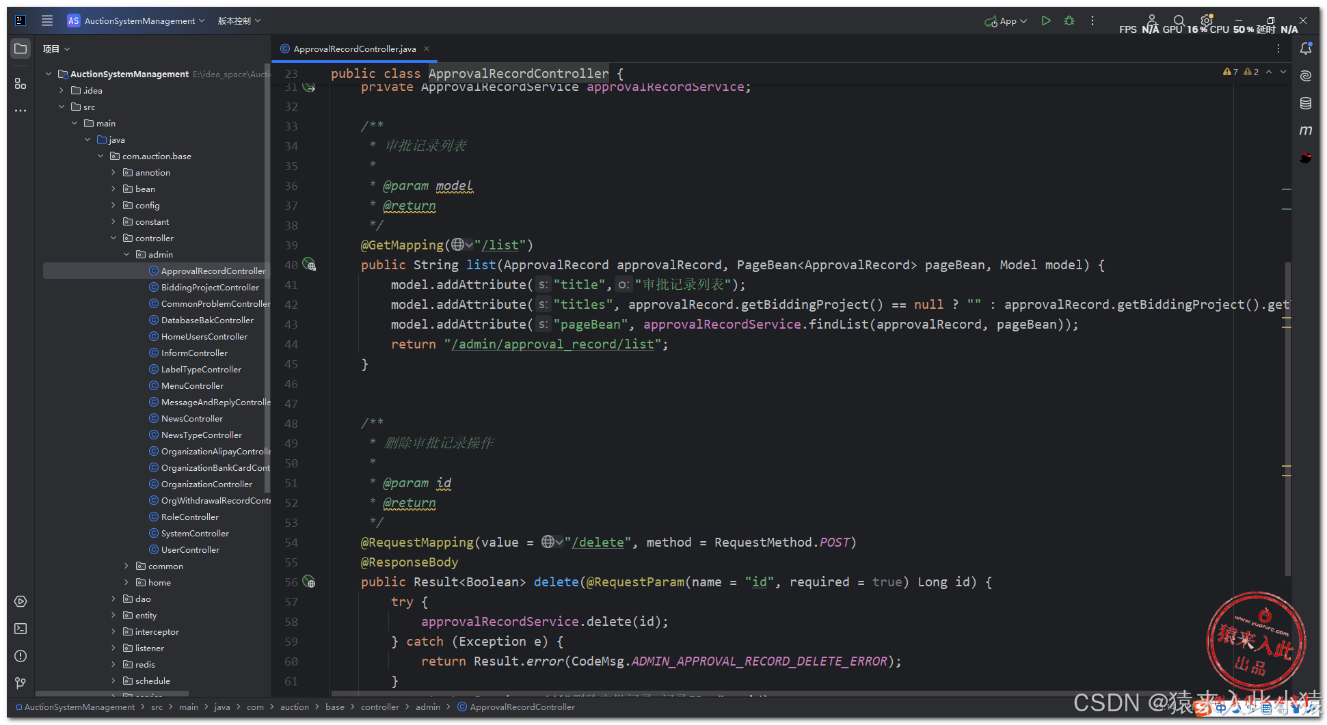The image size is (1327, 725).
Task: Open the App run configuration dropdown
Action: click(1006, 21)
